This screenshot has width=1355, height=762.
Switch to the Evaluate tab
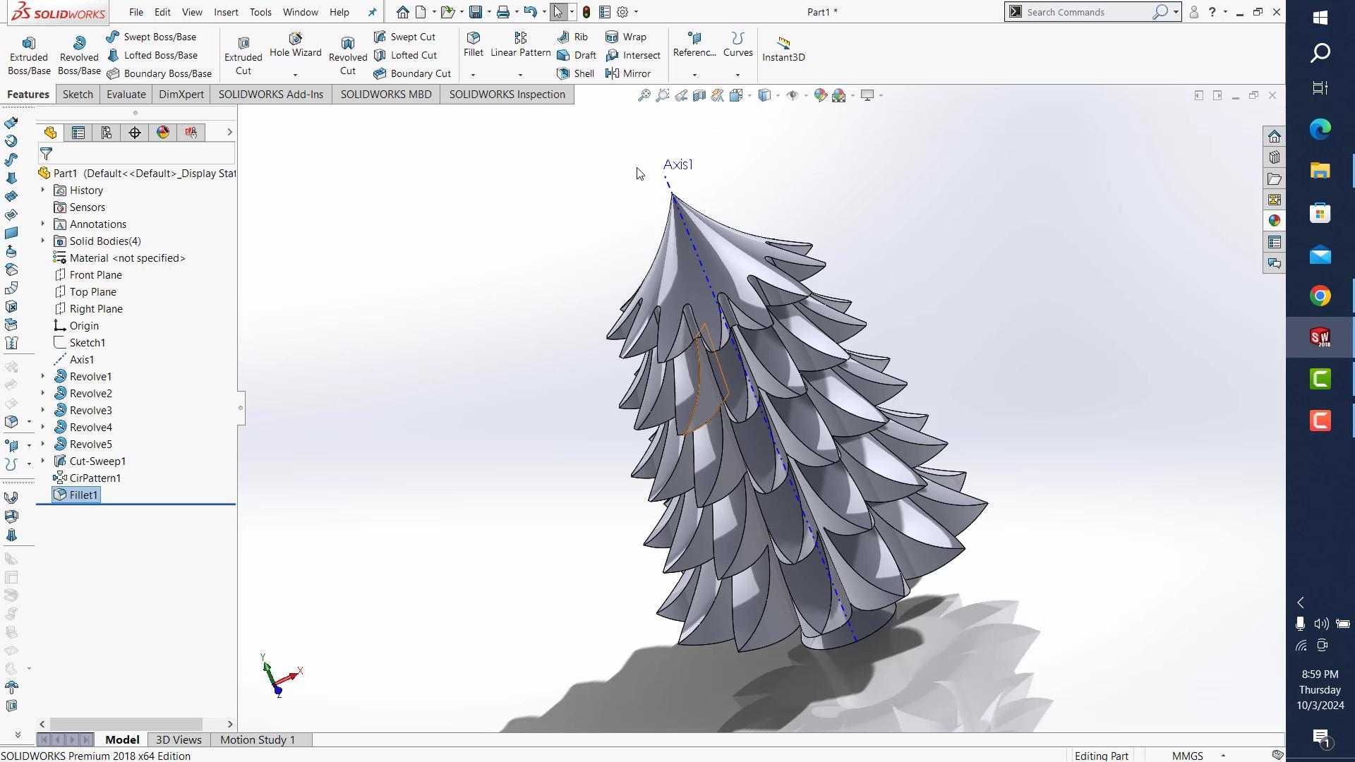pos(126,95)
